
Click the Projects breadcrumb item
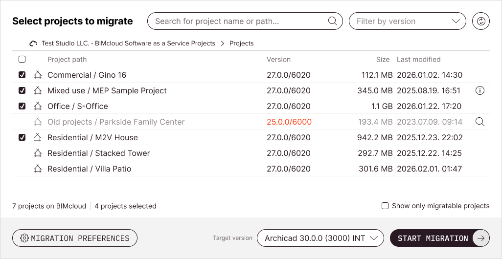[x=241, y=43]
